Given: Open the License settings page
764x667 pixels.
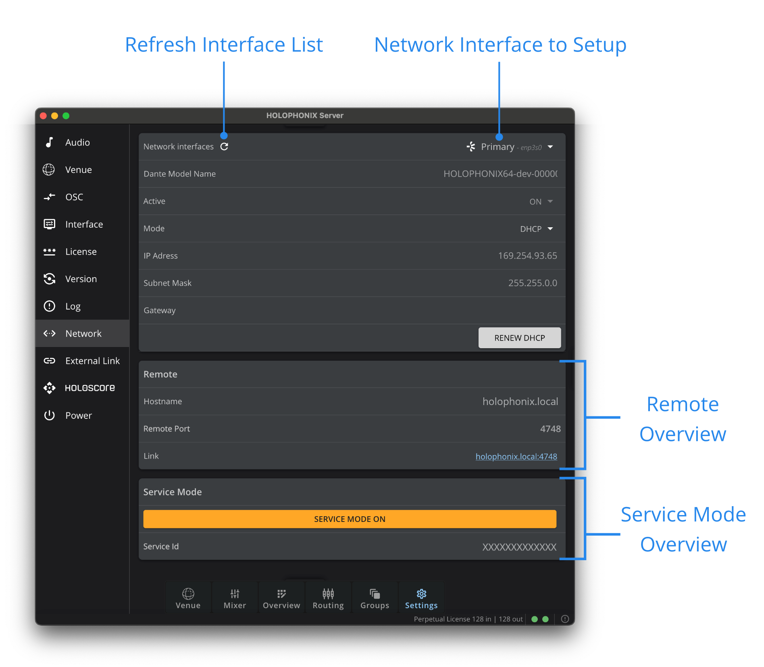Looking at the screenshot, I should 81,252.
